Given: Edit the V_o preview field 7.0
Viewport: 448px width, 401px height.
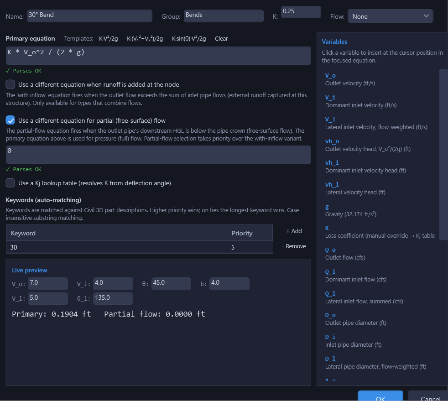Looking at the screenshot, I should 48,283.
